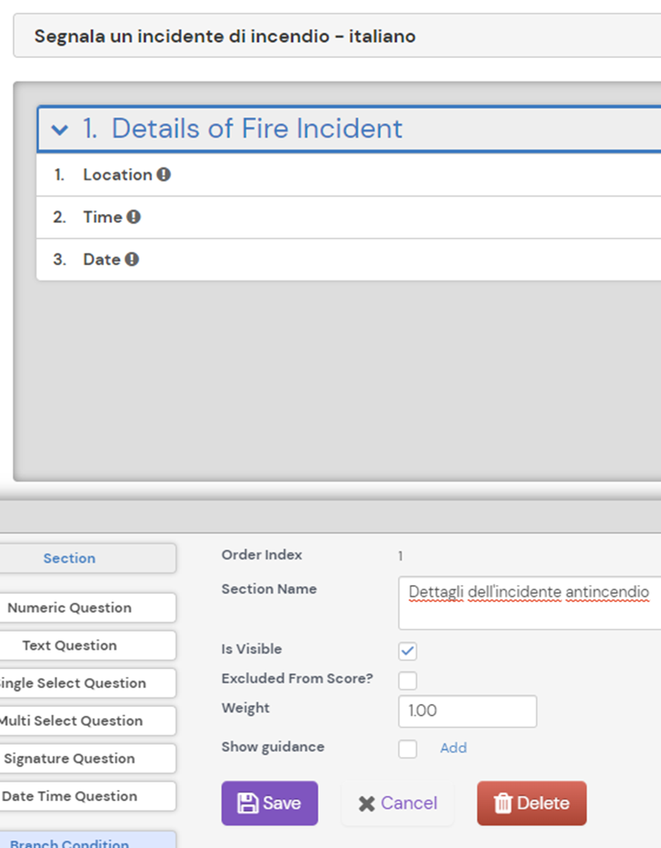Uncheck the Is Visible checkbox
This screenshot has width=661, height=848.
click(x=408, y=651)
